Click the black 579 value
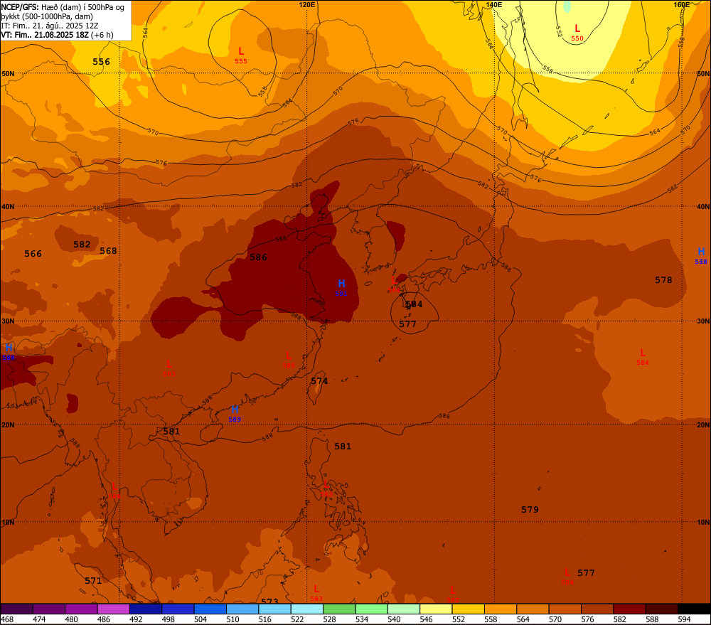Image resolution: width=711 pixels, height=625 pixels. click(530, 510)
